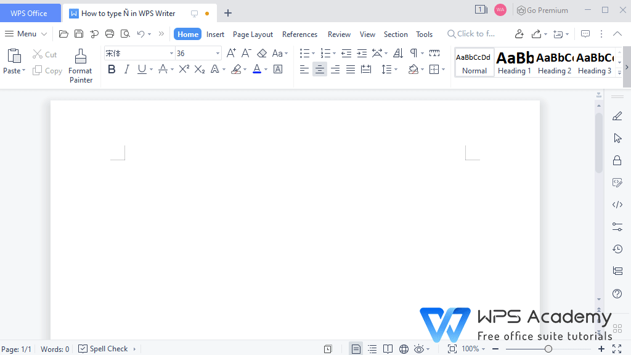
Task: Decrease paragraph indent
Action: coord(346,53)
